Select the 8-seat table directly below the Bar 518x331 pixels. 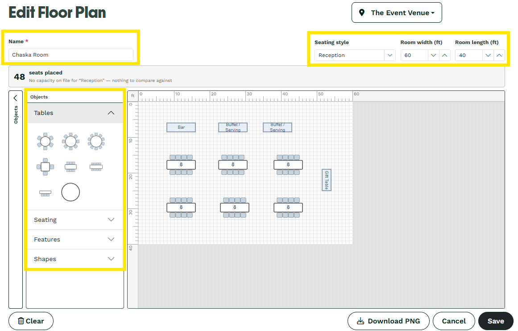(x=181, y=165)
